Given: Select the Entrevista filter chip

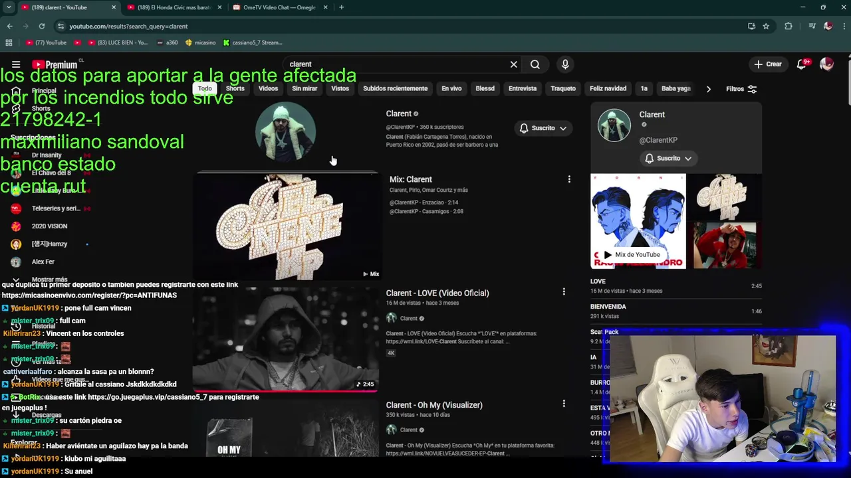Looking at the screenshot, I should click(x=523, y=88).
